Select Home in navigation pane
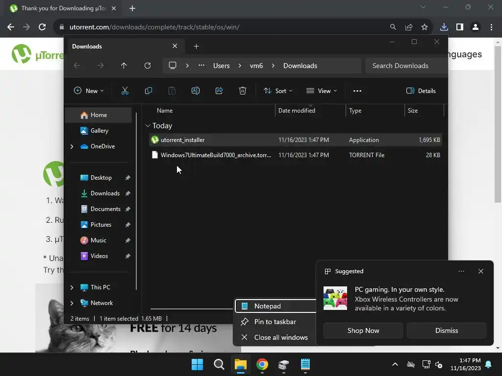The height and width of the screenshot is (376, 502). tap(98, 115)
